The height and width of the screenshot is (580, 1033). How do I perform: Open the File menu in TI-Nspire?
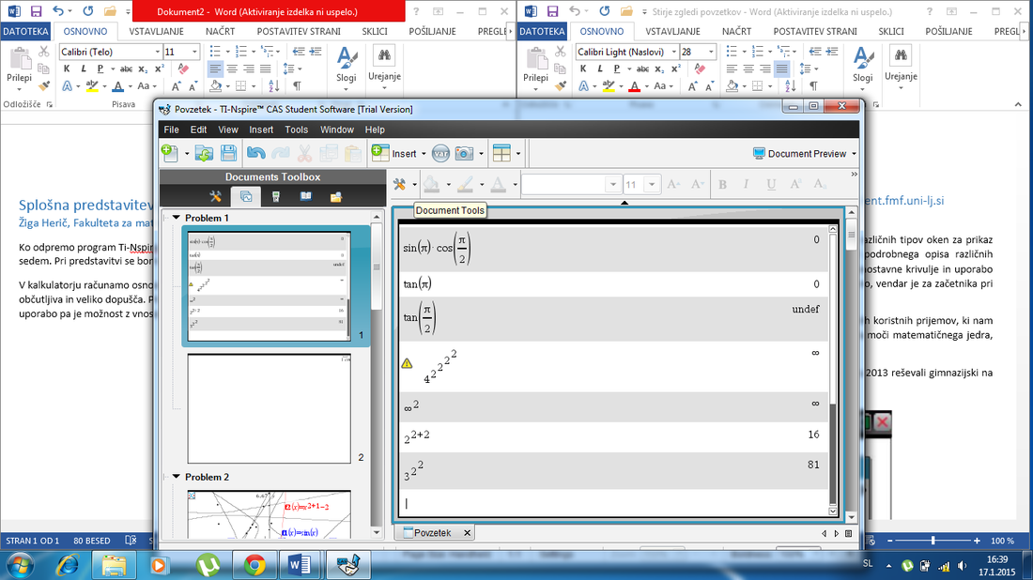[171, 130]
